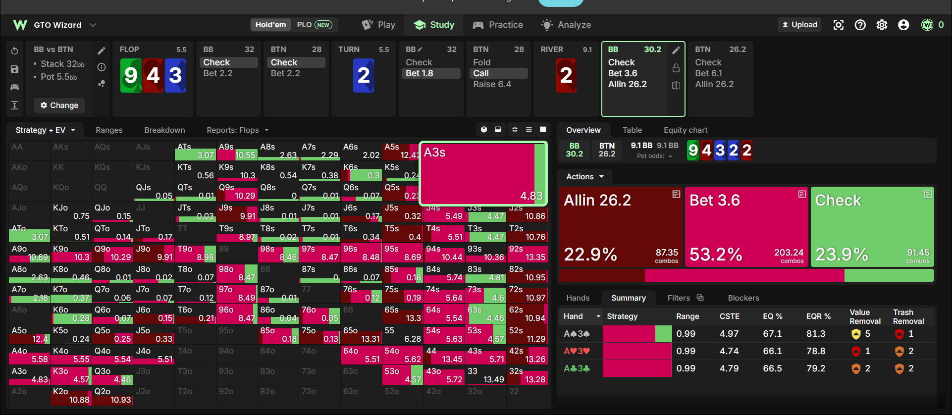The image size is (952, 415).
Task: Click the pencil icon on active BB 30.2 card
Action: point(676,51)
